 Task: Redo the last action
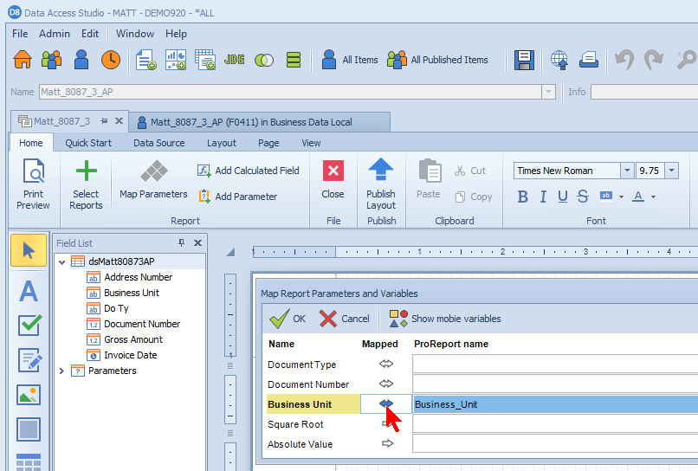click(x=654, y=60)
